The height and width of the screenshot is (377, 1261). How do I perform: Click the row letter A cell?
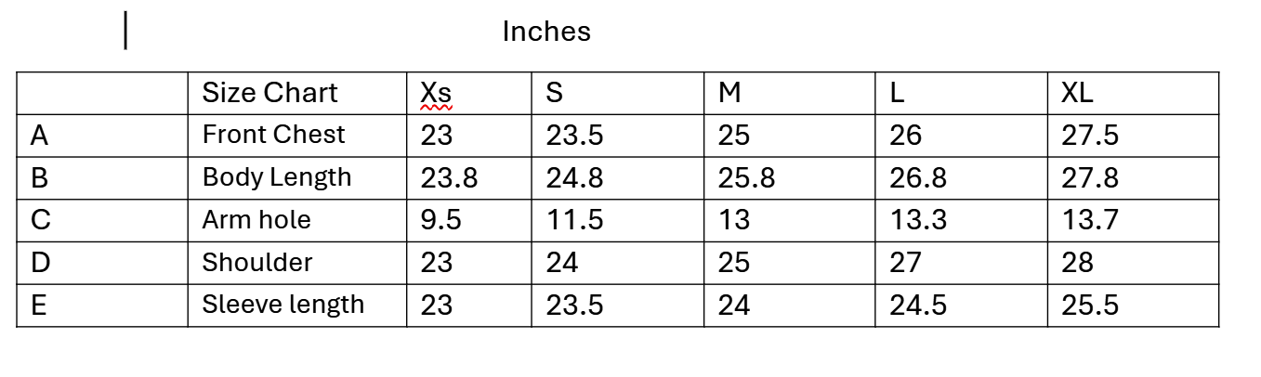point(102,135)
